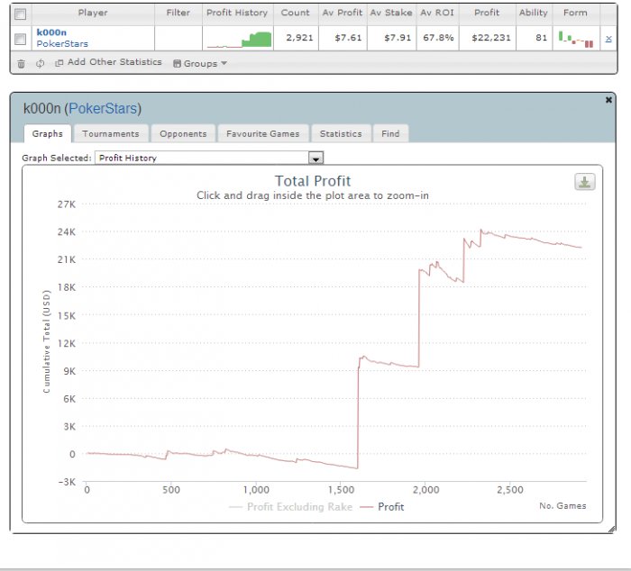Close the k000n PokerStars panel
This screenshot has height=571, width=631.
608,100
